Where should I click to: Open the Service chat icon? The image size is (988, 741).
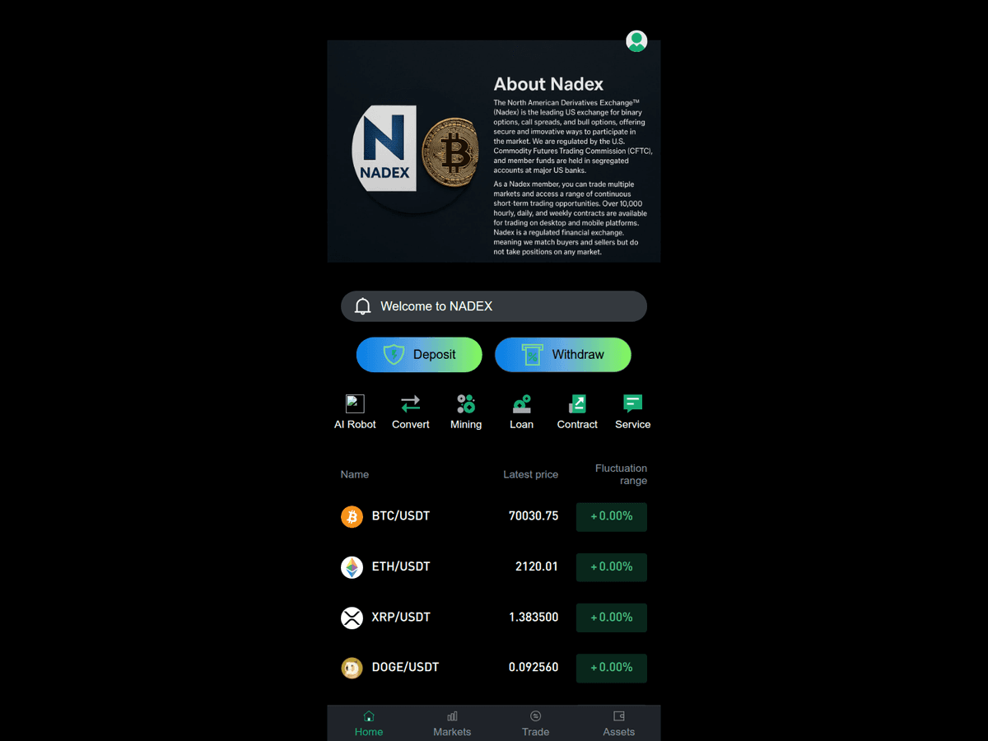pyautogui.click(x=633, y=403)
